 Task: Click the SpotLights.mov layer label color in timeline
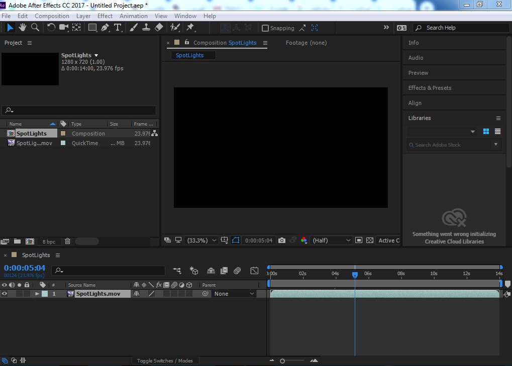(x=45, y=294)
